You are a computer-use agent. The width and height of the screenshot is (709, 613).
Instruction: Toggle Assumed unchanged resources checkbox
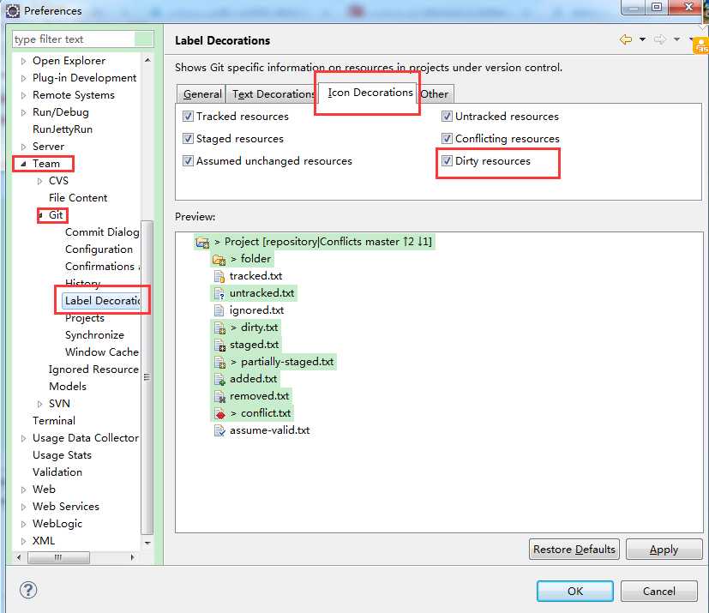(188, 160)
